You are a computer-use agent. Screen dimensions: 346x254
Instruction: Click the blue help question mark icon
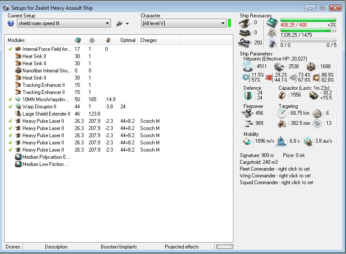(11, 23)
